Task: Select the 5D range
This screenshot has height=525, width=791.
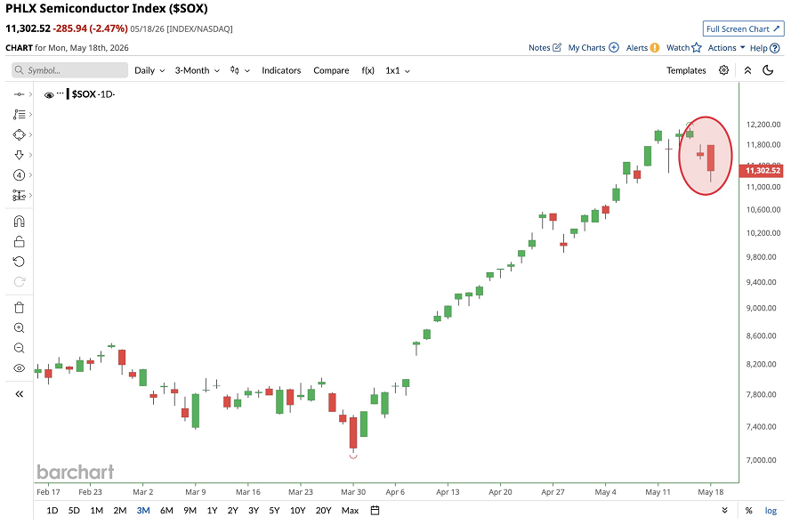Action: [74, 511]
